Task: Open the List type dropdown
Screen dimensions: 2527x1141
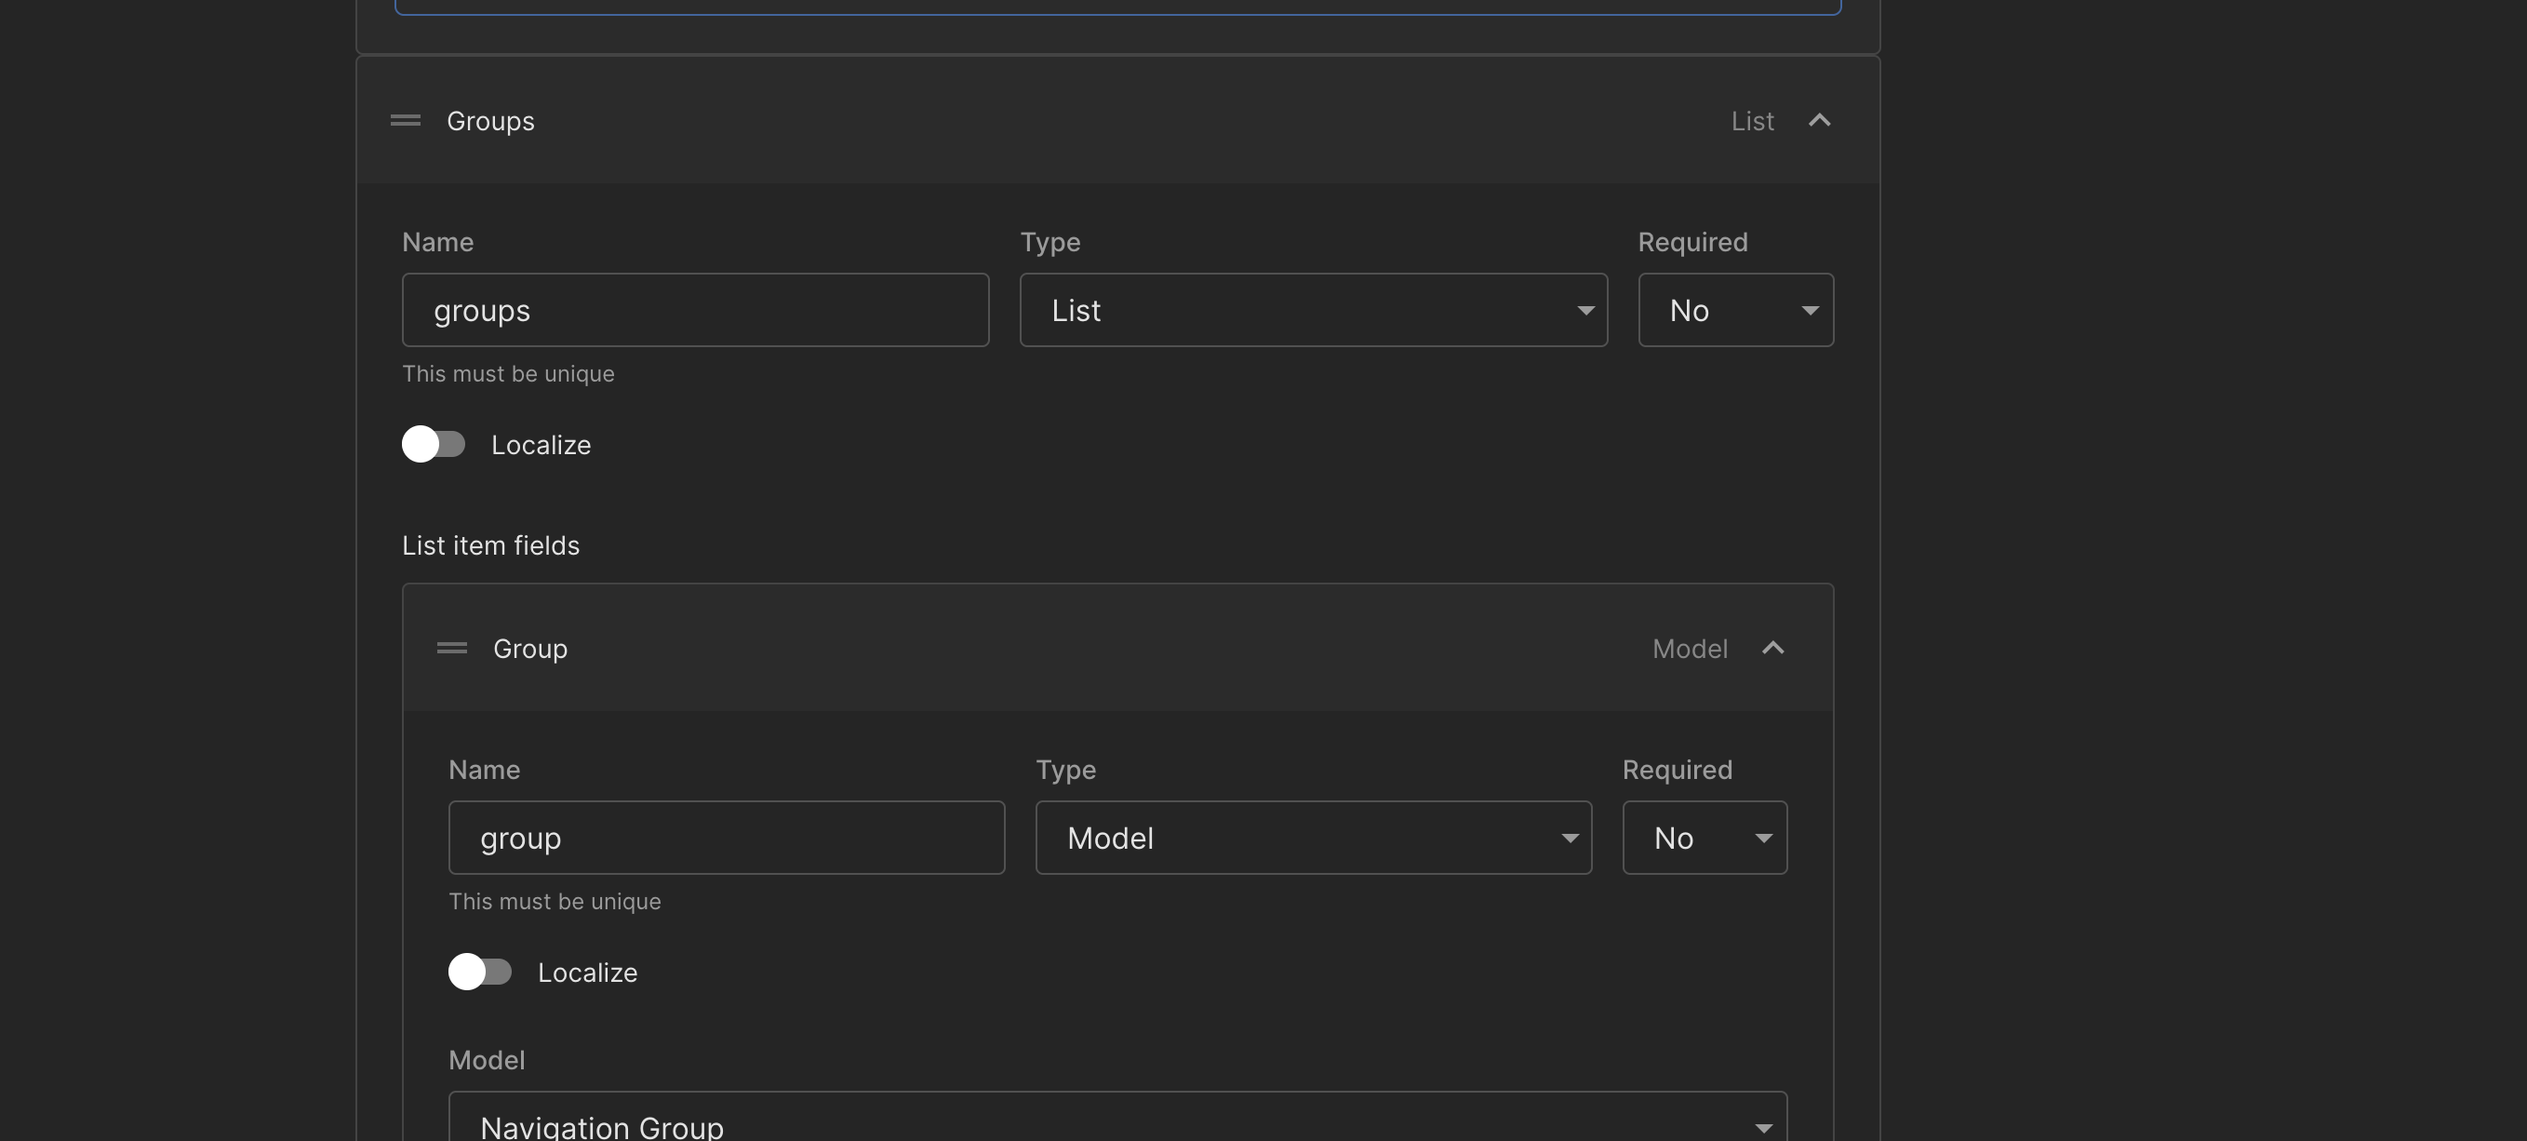Action: coord(1313,310)
